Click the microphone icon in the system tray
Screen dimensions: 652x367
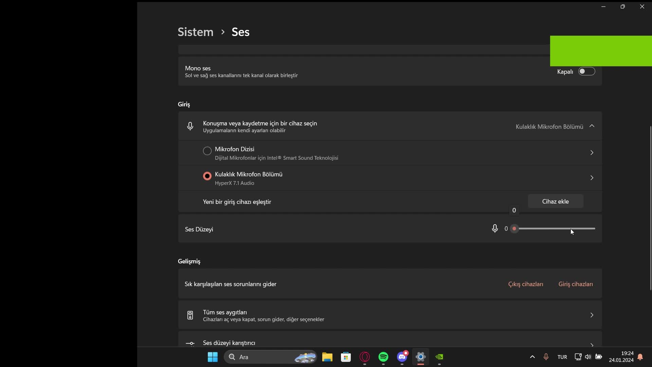coord(546,357)
